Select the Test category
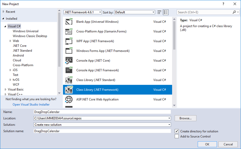 (x=16, y=75)
